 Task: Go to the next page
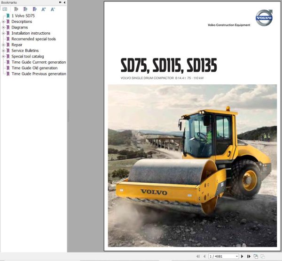coord(242,256)
